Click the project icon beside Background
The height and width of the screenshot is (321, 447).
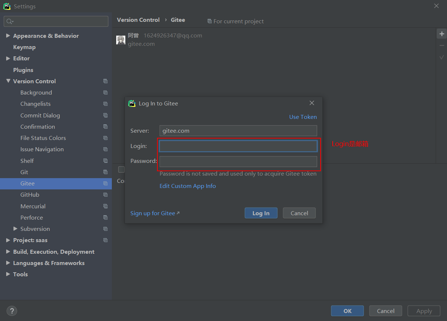tap(105, 92)
